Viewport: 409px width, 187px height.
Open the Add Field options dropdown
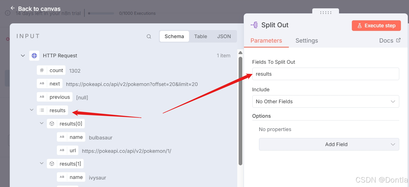pos(329,144)
